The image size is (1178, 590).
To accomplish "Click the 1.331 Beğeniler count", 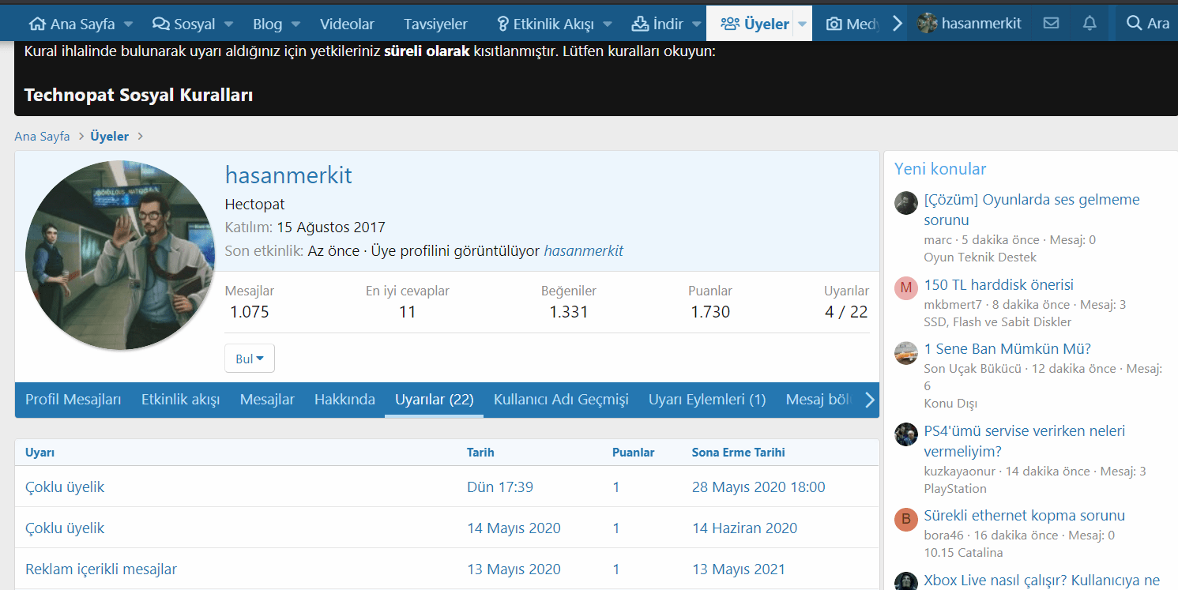I will click(569, 312).
